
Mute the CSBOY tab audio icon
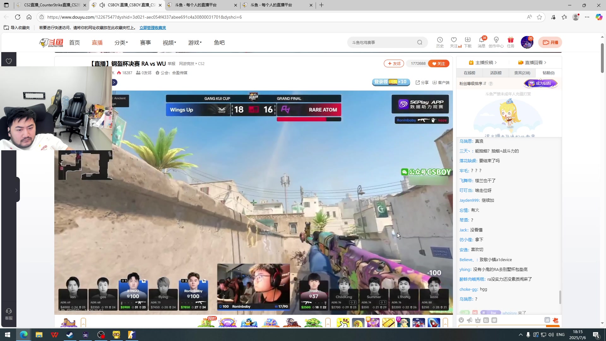coord(102,5)
